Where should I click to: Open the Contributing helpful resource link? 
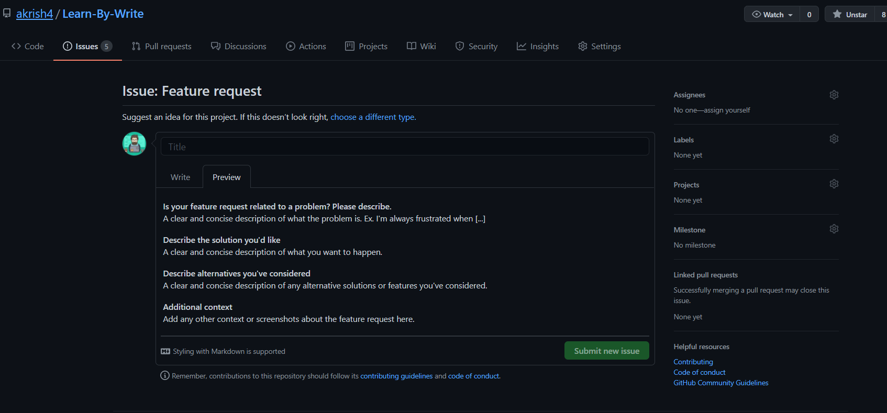693,362
